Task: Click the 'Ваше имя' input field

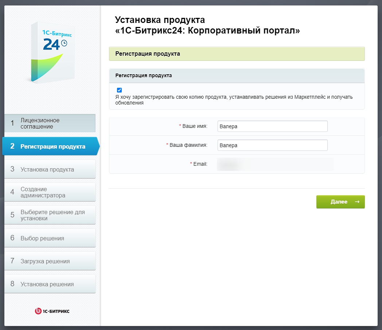Action: tap(272, 126)
